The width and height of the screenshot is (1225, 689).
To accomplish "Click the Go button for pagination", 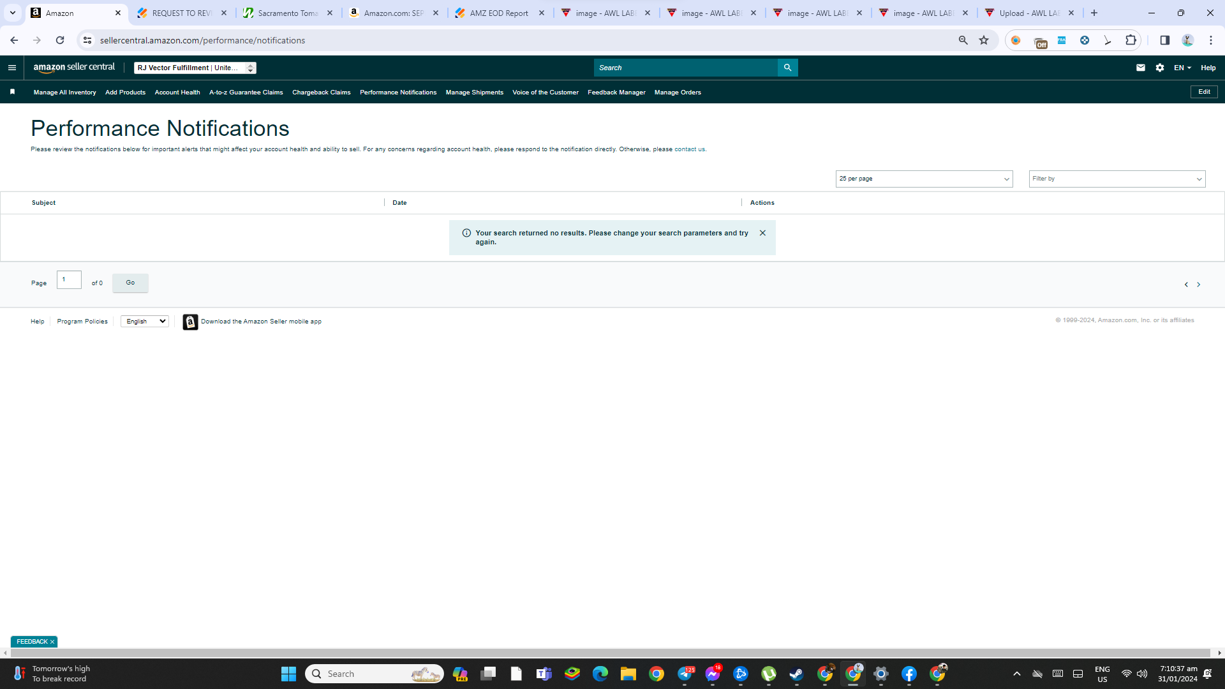I will tap(130, 283).
